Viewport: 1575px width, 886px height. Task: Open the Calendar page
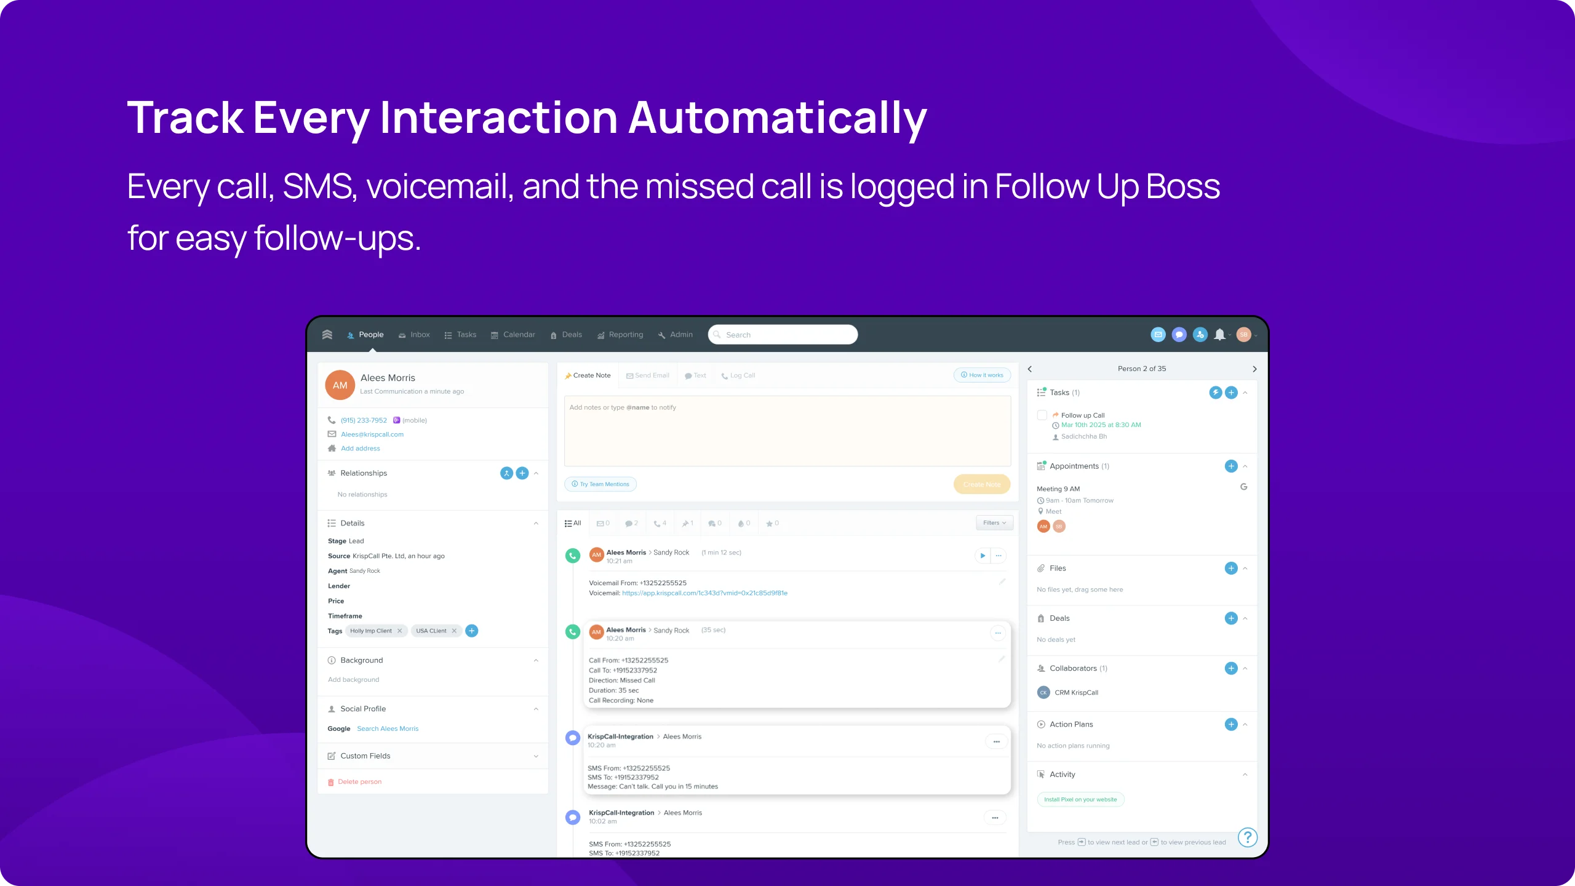[512, 335]
